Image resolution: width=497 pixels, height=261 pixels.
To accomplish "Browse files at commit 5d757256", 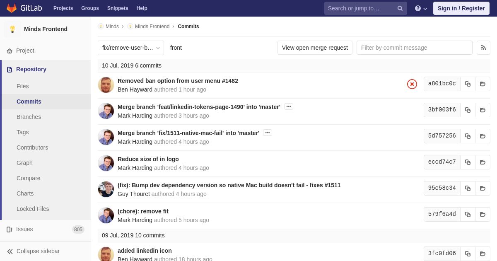I will (483, 136).
